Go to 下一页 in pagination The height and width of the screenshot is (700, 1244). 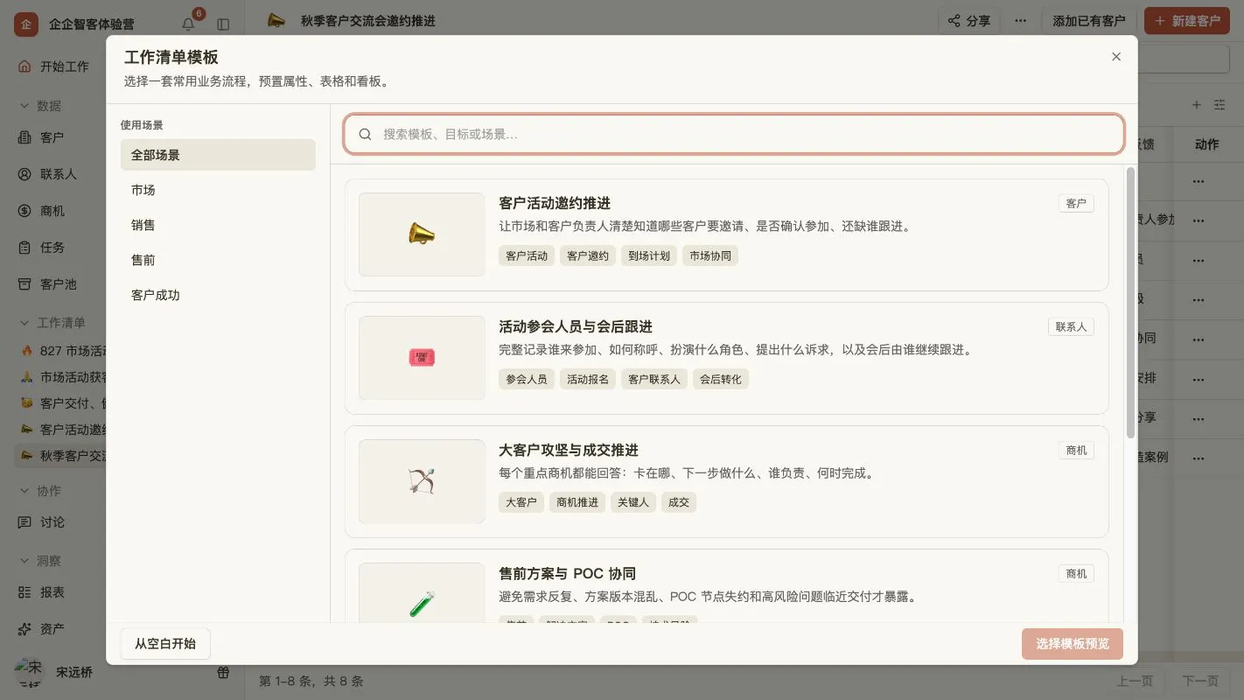[1200, 681]
